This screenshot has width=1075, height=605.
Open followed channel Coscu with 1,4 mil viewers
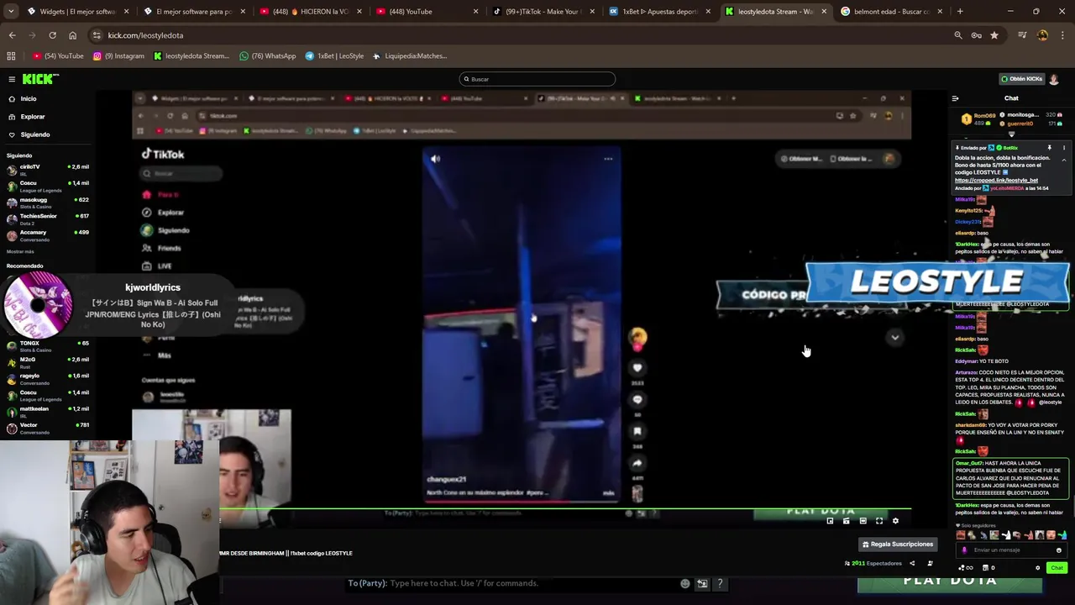[47, 185]
